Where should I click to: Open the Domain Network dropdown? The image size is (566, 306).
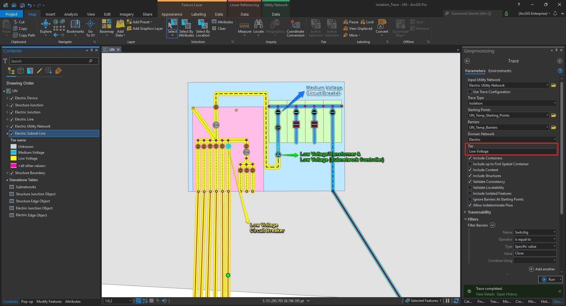pos(512,140)
